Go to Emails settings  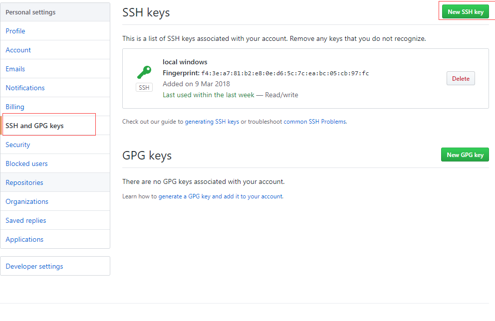click(x=55, y=69)
